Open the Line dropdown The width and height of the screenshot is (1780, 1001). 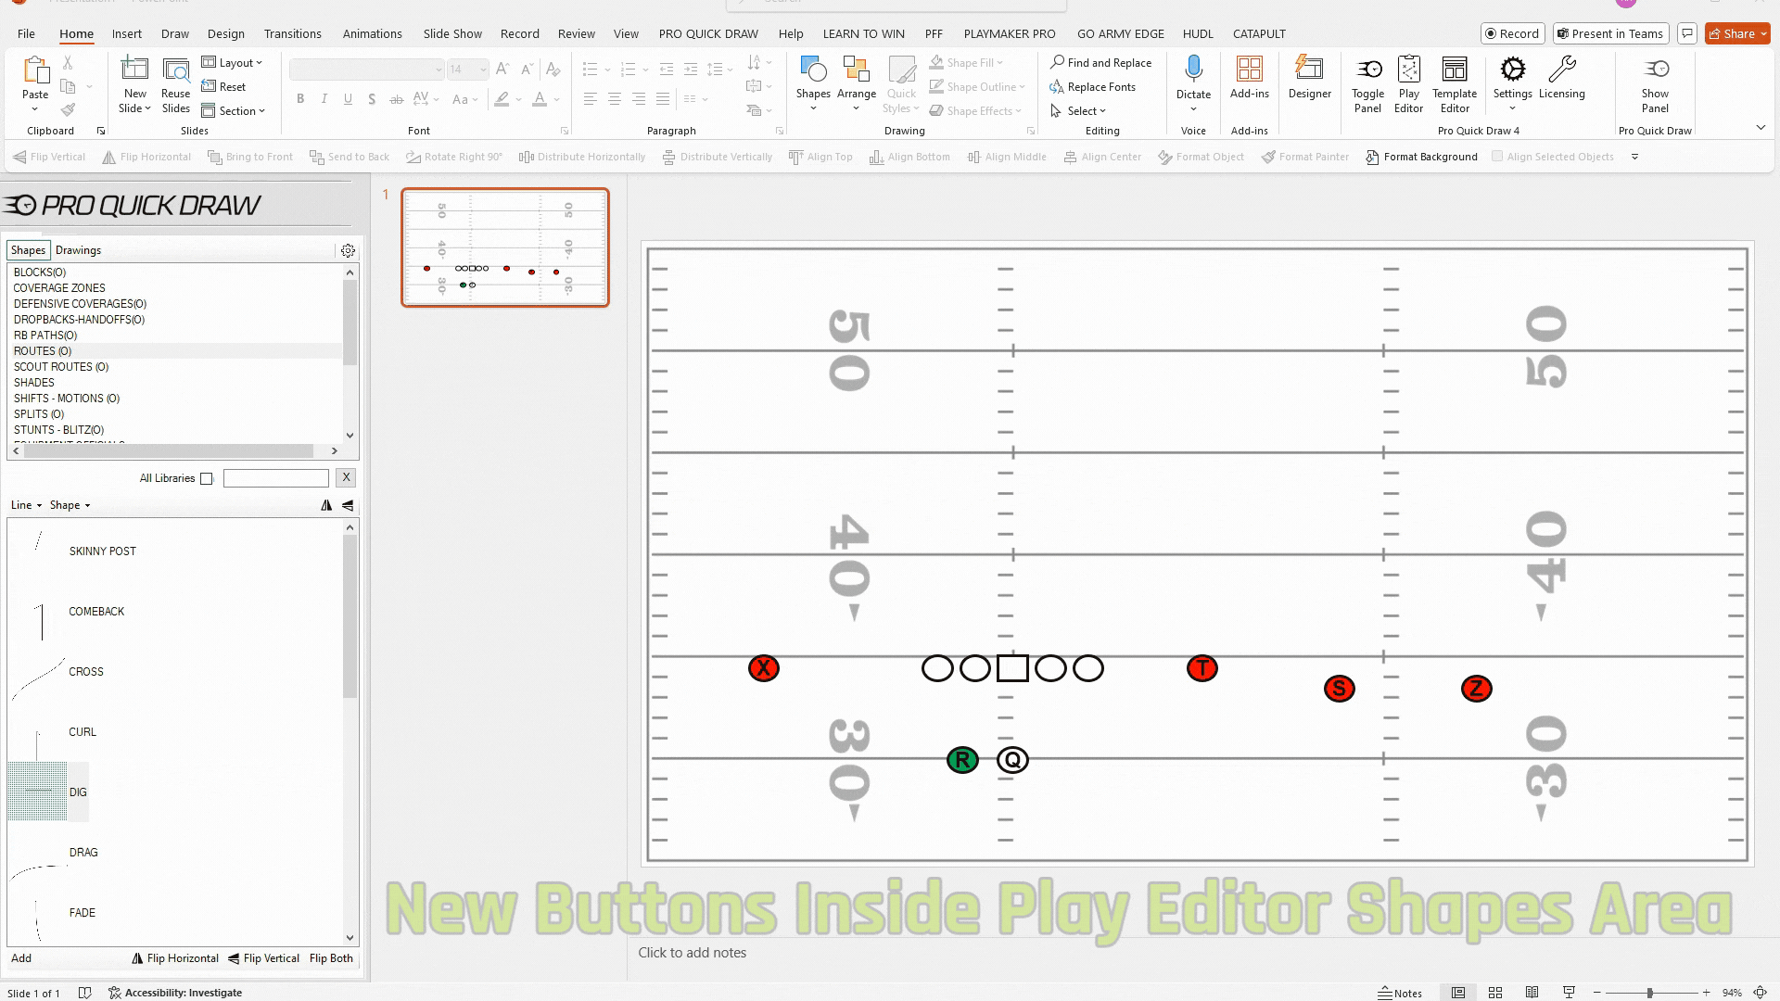tap(26, 505)
